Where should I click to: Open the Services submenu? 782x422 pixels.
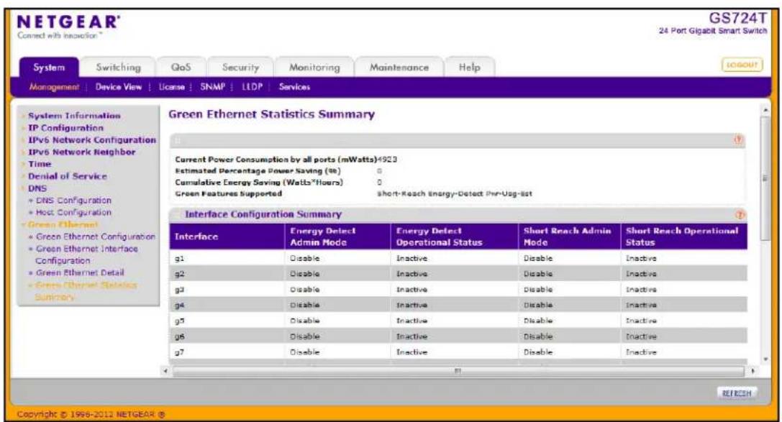[294, 87]
